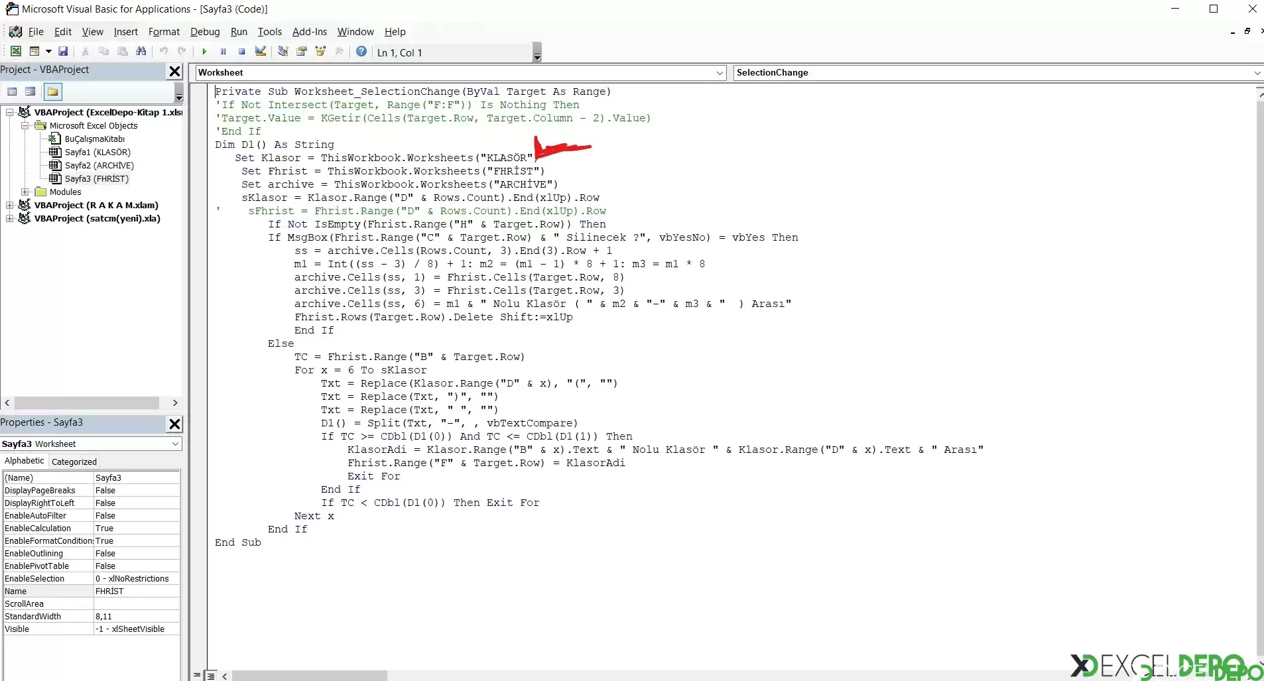The height and width of the screenshot is (681, 1264).
Task: Click the Full Module View button
Action: (x=210, y=676)
